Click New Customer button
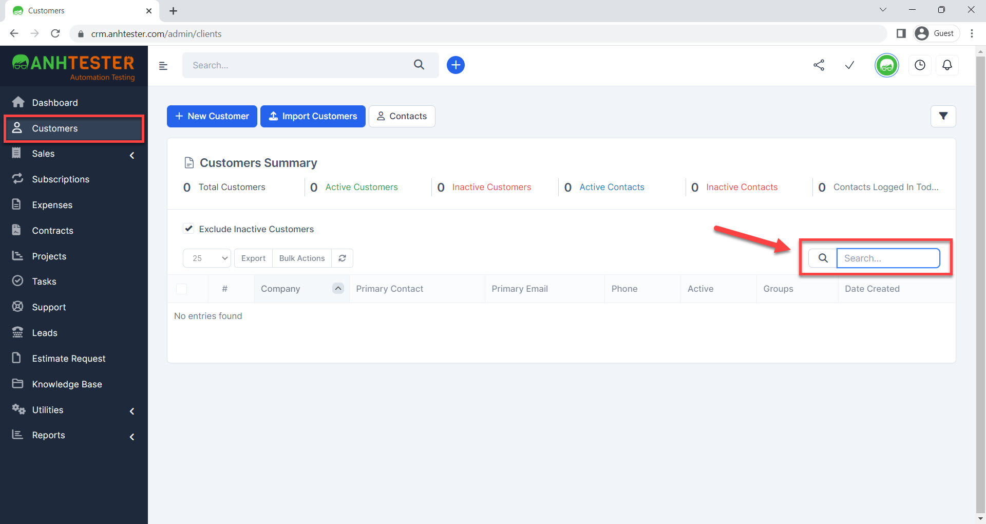 pos(212,116)
